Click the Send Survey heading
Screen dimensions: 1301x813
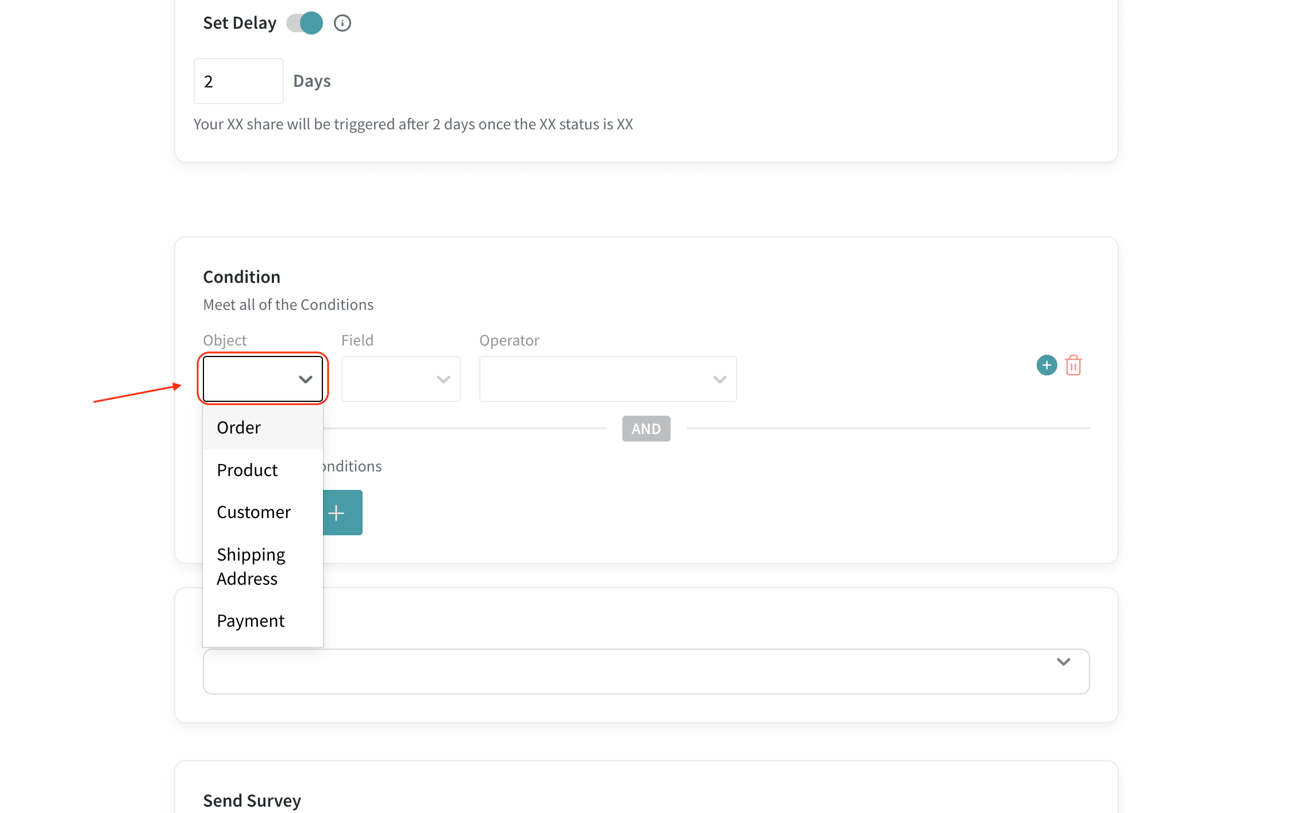pos(252,800)
